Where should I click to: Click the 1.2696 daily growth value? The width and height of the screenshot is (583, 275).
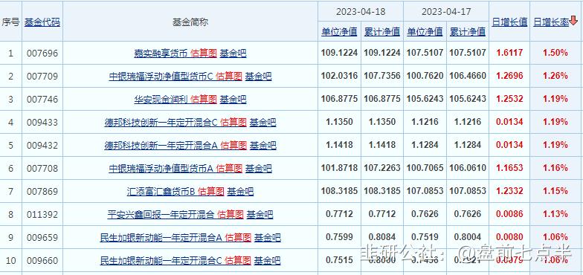coord(509,76)
